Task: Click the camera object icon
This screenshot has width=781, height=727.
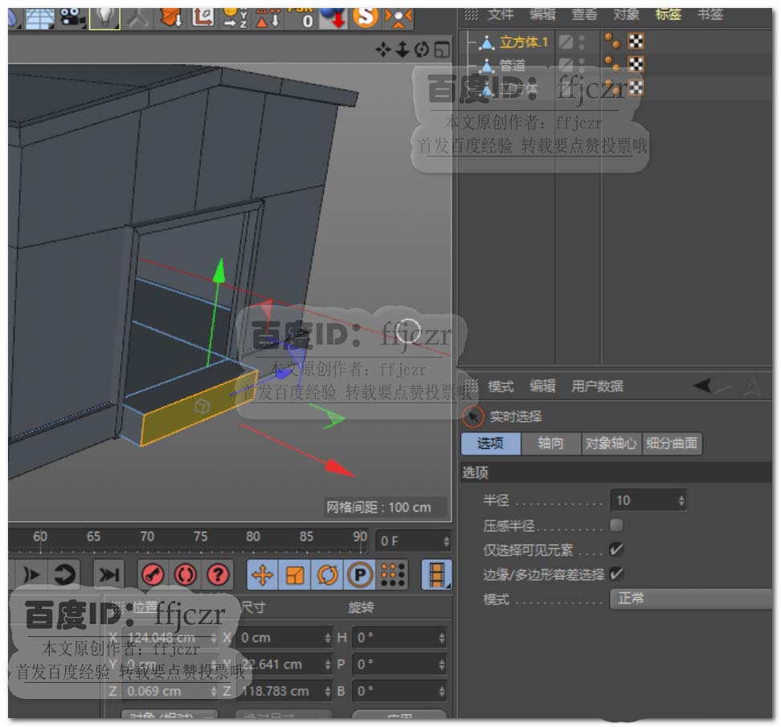Action: tap(72, 18)
